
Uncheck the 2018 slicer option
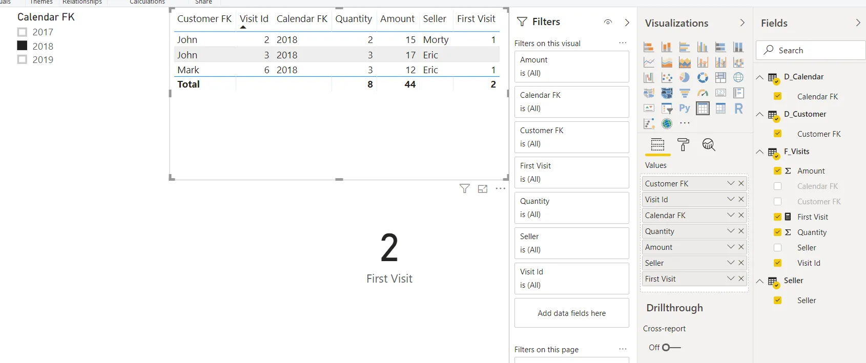point(23,46)
